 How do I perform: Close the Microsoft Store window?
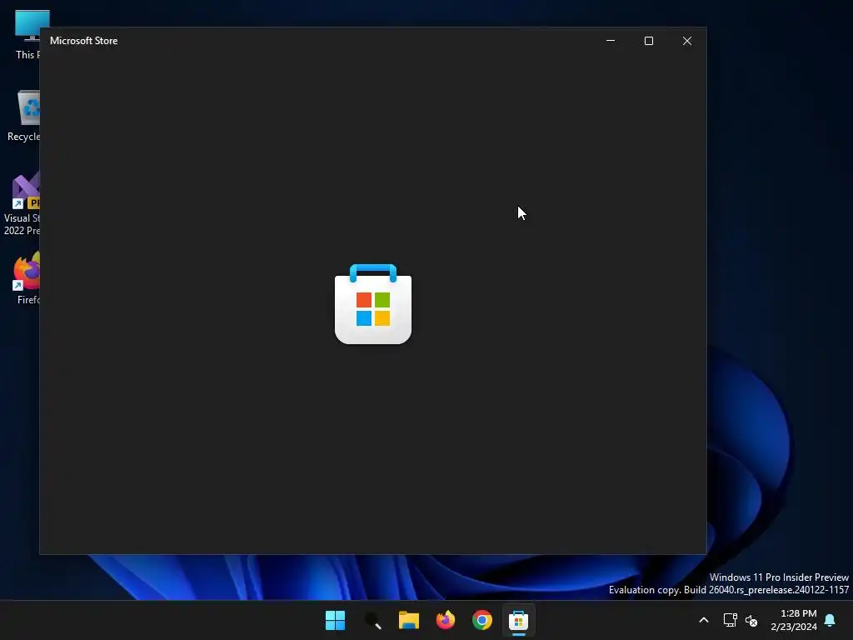687,41
